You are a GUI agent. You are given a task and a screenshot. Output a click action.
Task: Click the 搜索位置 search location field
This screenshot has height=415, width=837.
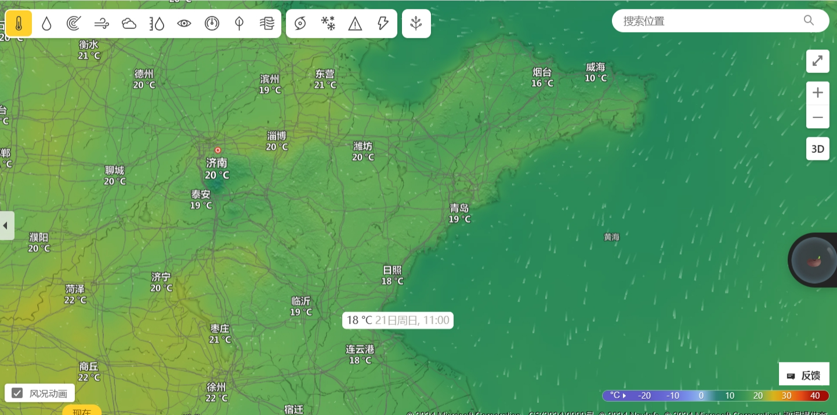[711, 21]
